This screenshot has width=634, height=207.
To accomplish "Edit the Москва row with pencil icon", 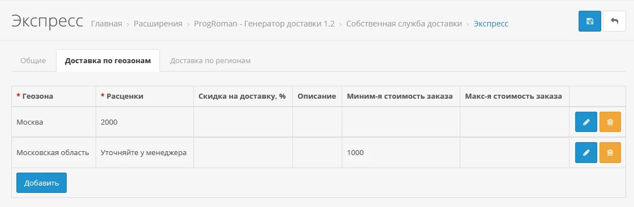I will click(x=586, y=122).
